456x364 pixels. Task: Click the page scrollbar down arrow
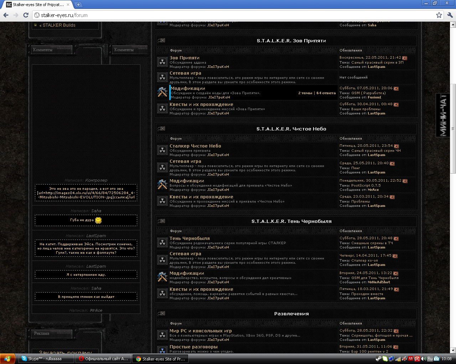[x=453, y=350]
